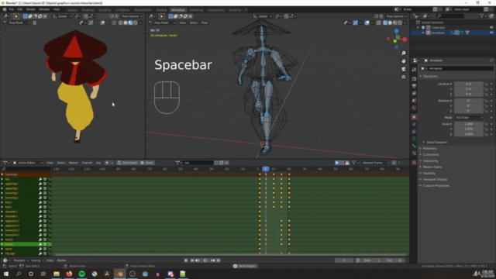Open the Output properties tab icon
The height and width of the screenshot is (279, 496).
pos(414,86)
